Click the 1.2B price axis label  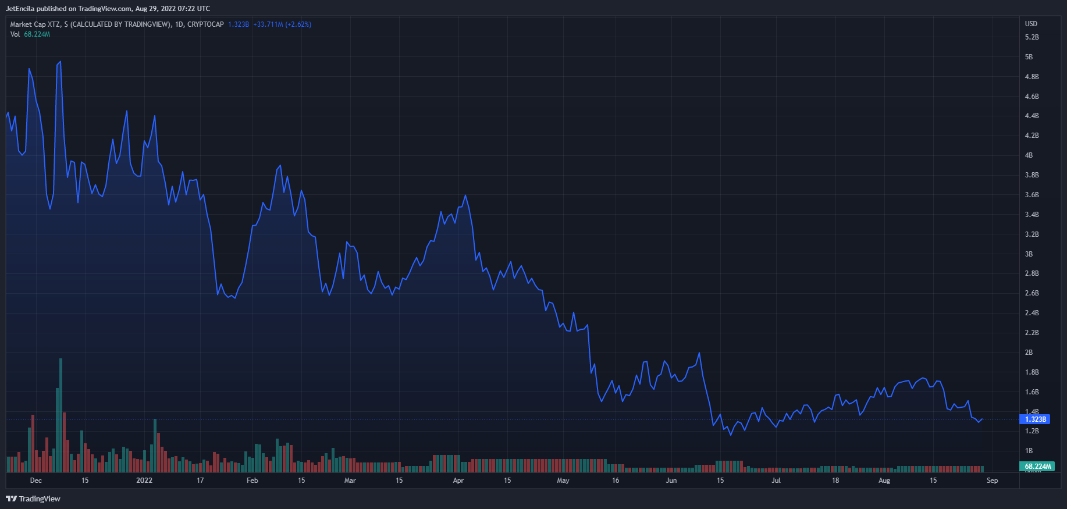coord(1032,431)
